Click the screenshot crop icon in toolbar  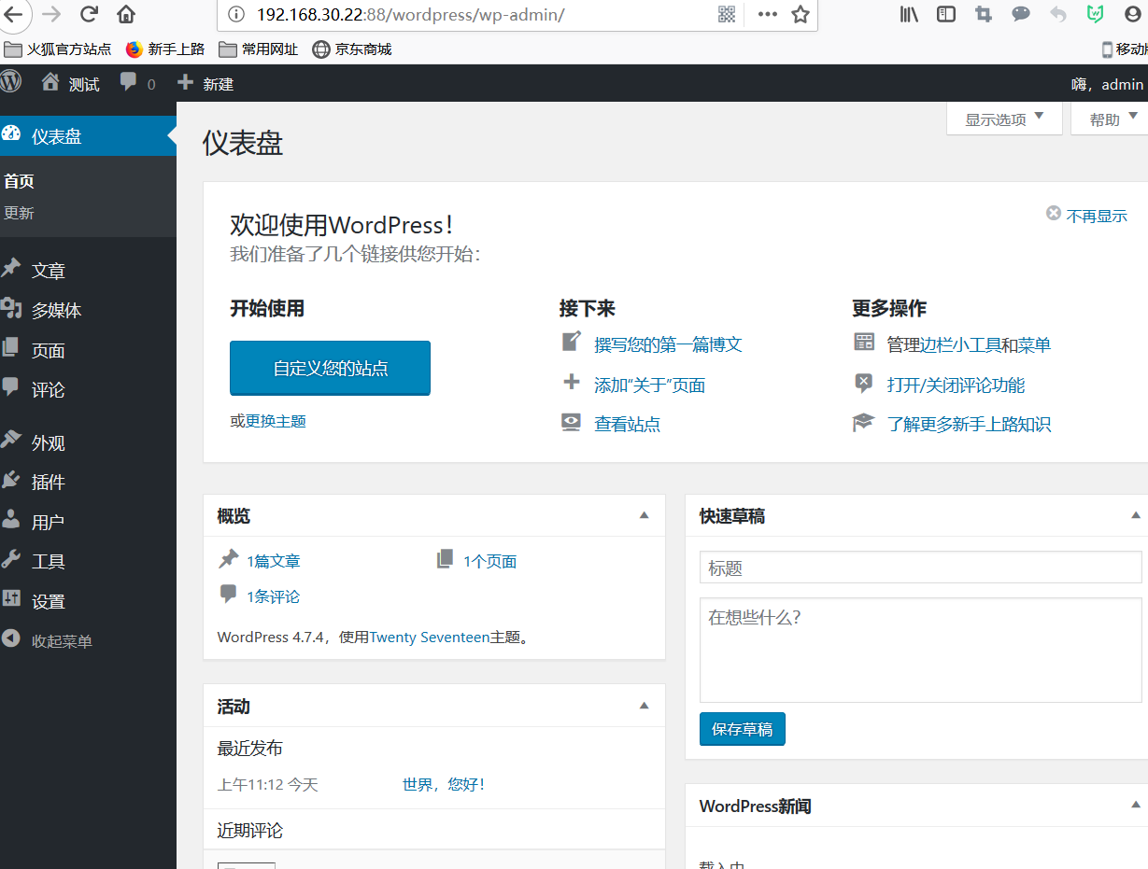(983, 14)
